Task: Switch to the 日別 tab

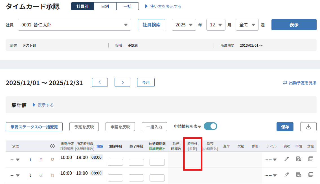Action: click(x=105, y=6)
